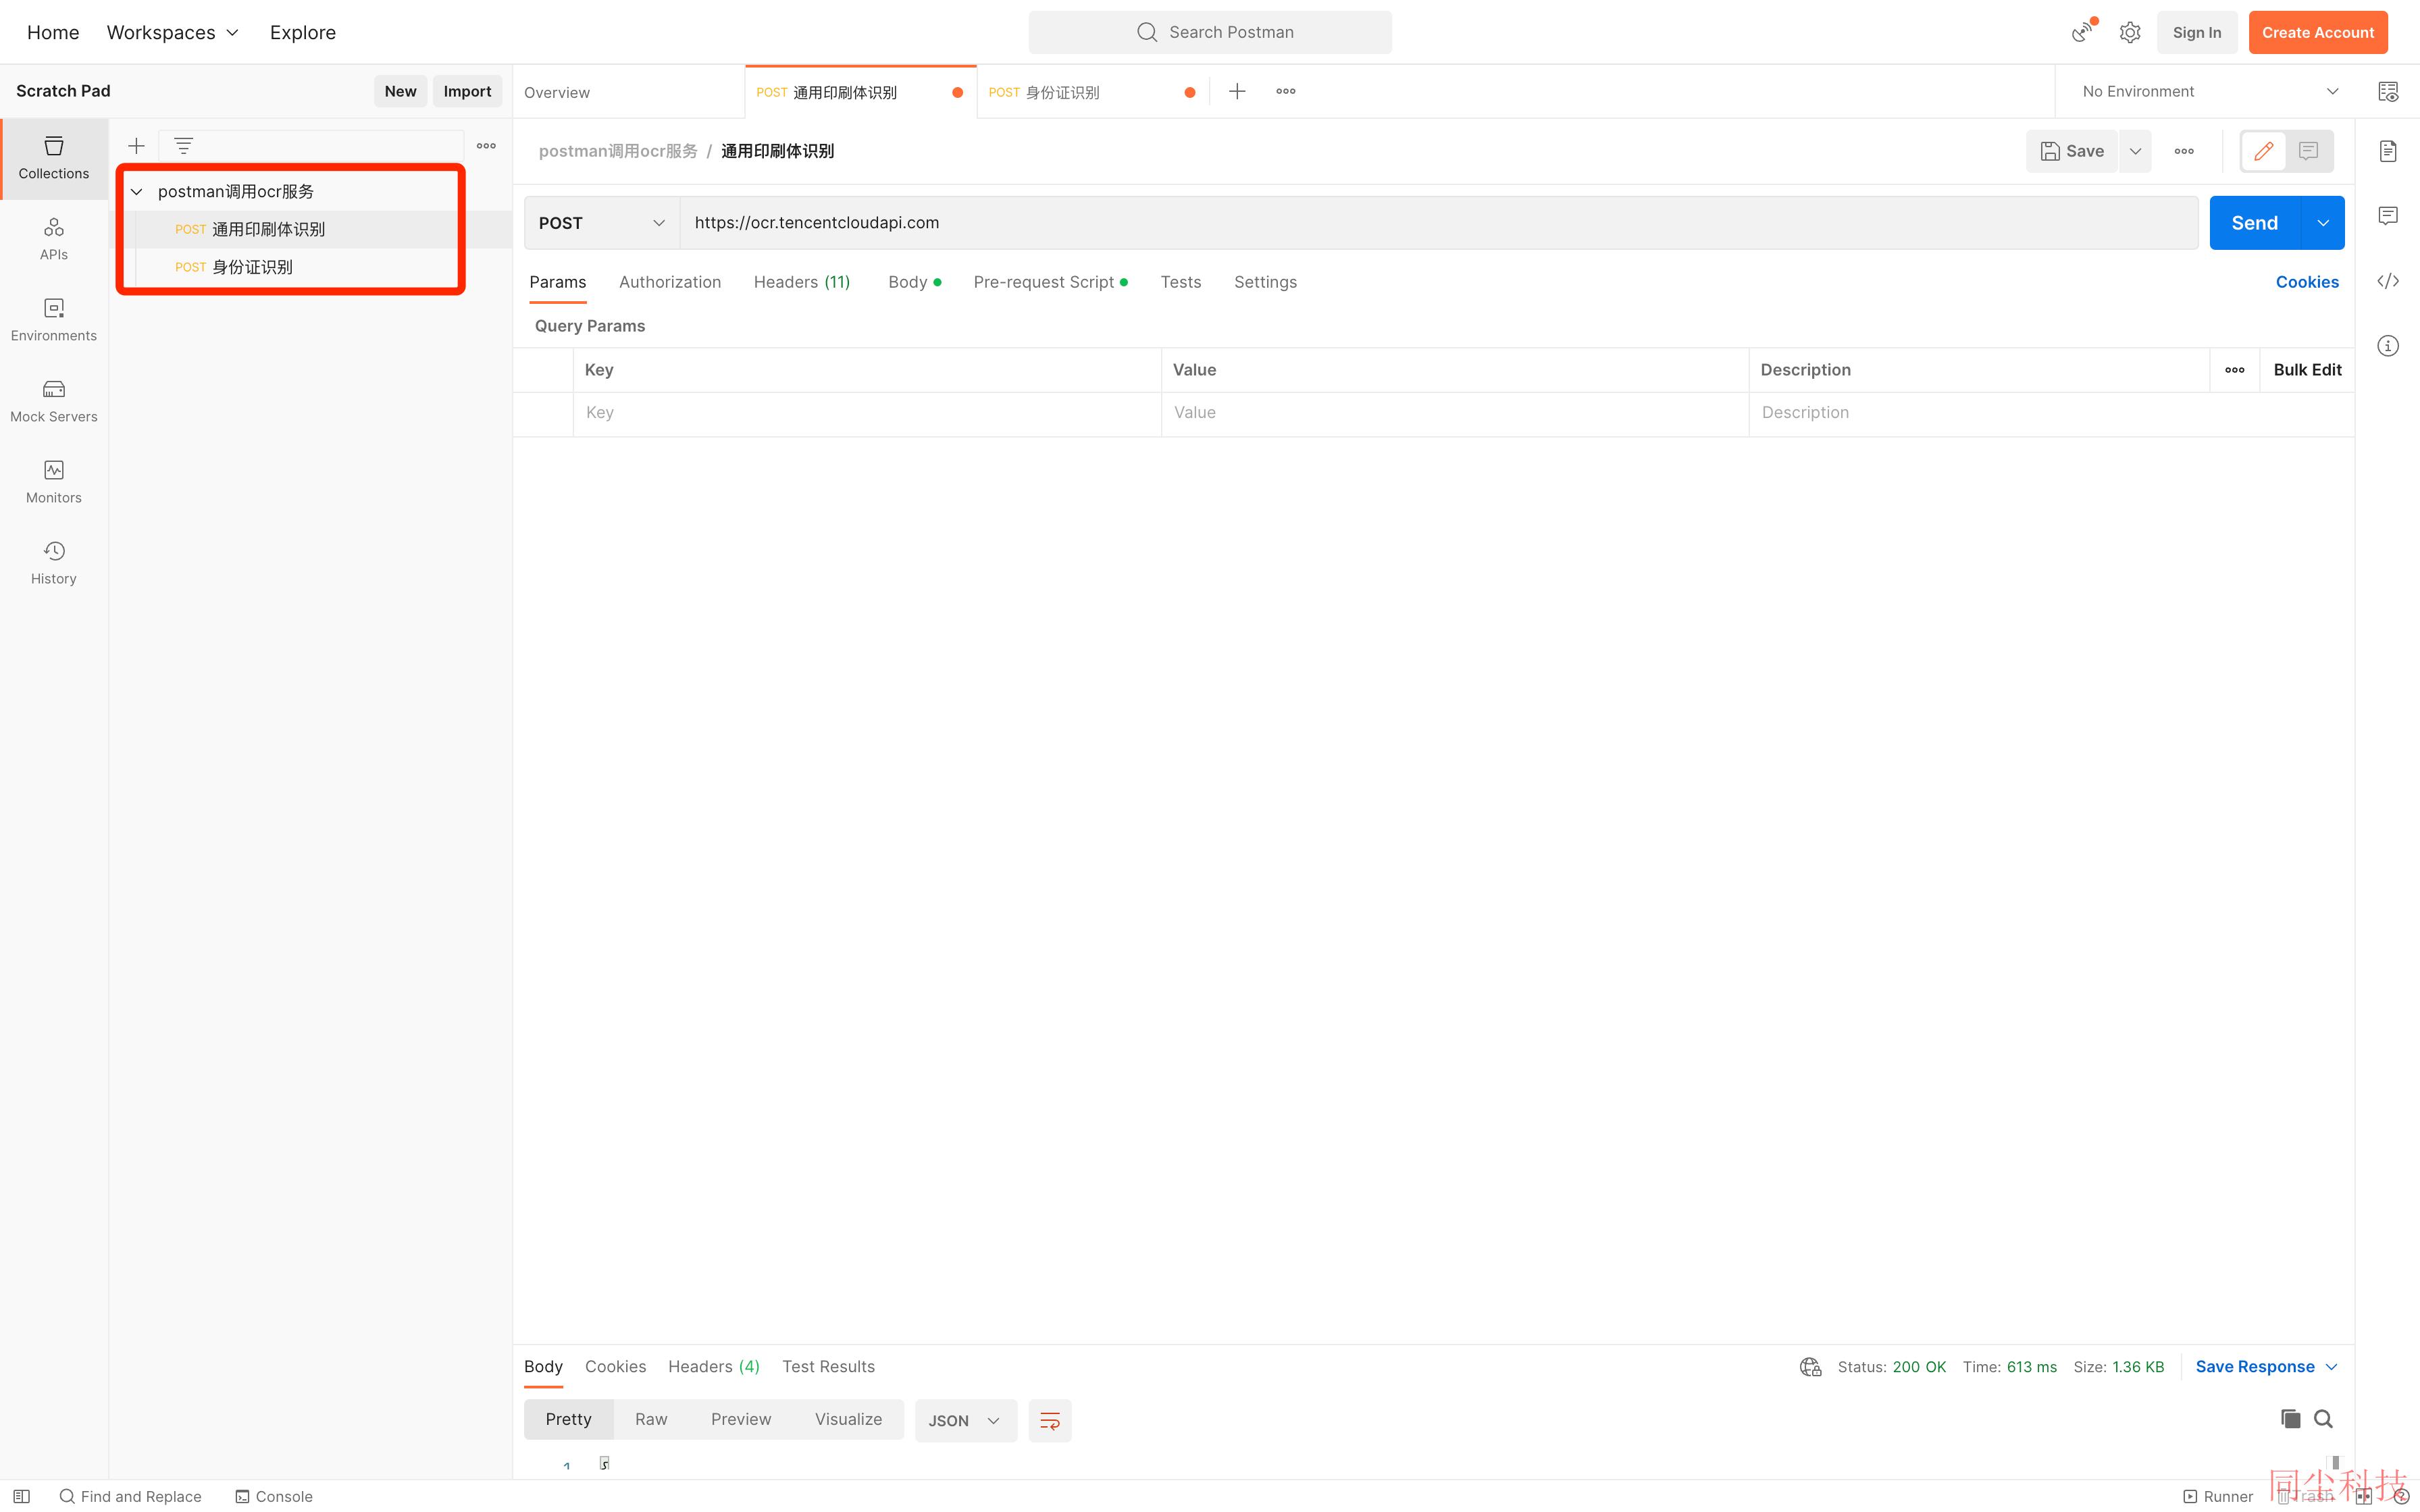
Task: Click the Import button
Action: click(x=467, y=91)
